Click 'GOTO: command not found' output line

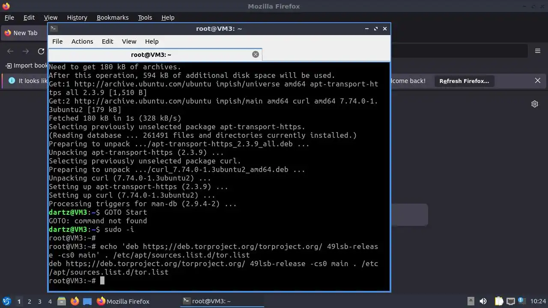[x=98, y=221]
